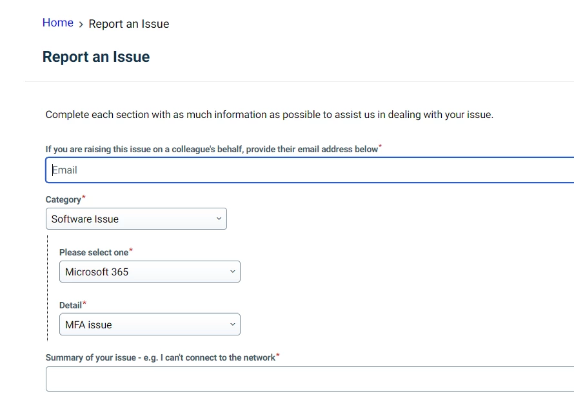Click the red required asterisk beside Category
Screen dimensions: 574x398
coord(83,197)
